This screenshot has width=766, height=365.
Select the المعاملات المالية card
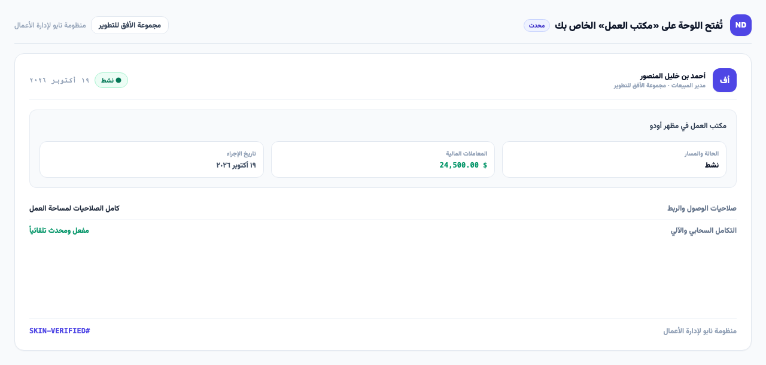pos(383,159)
